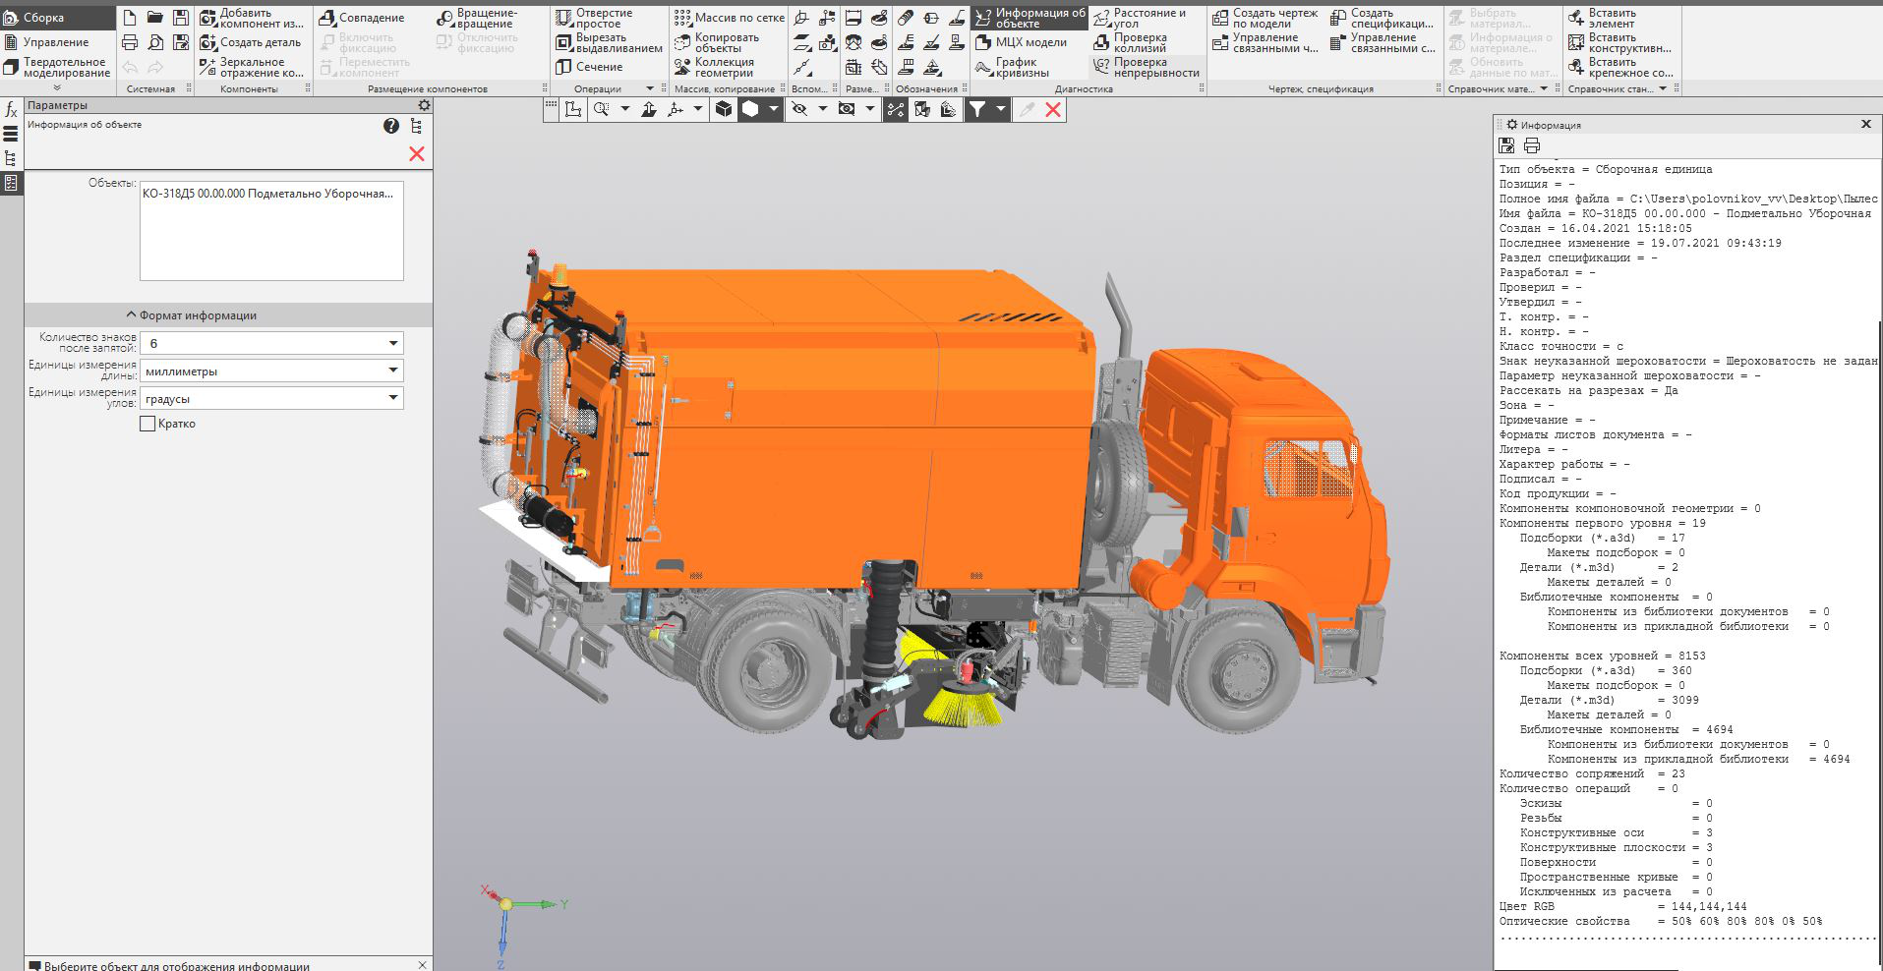
Task: Save the information window contents to file
Action: (x=1506, y=145)
